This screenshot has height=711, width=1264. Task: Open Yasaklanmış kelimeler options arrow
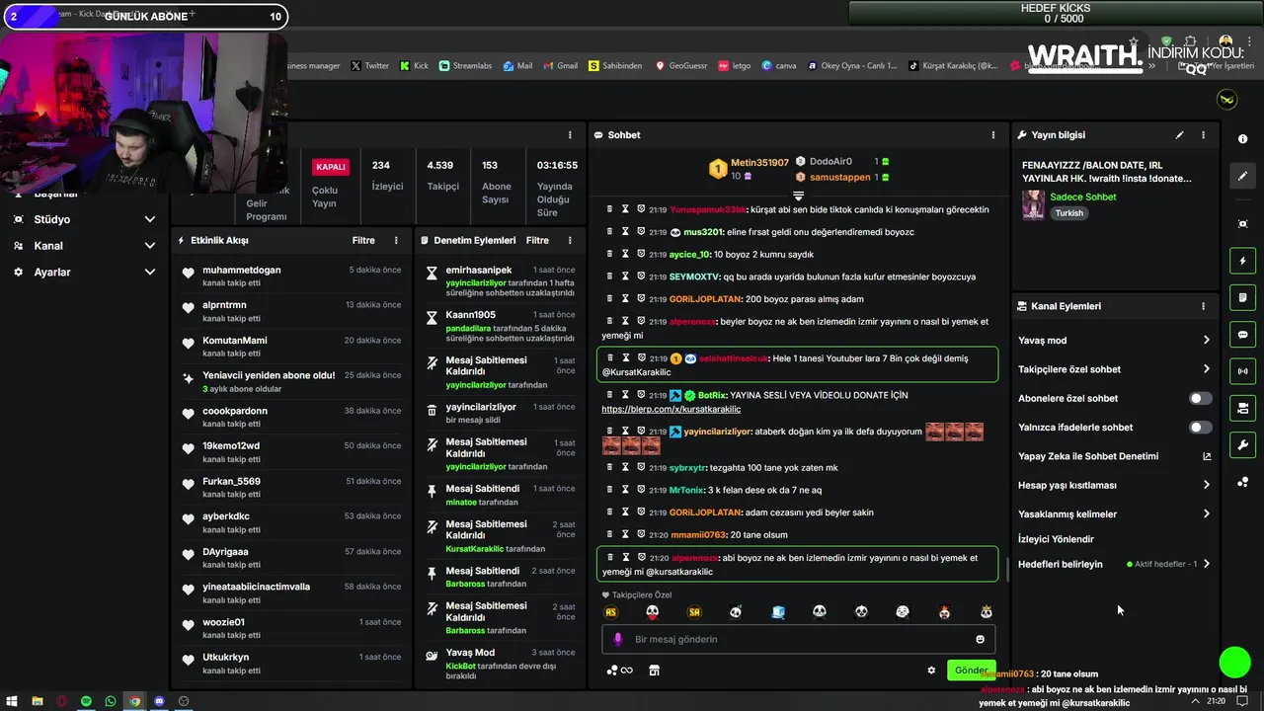pyautogui.click(x=1206, y=513)
